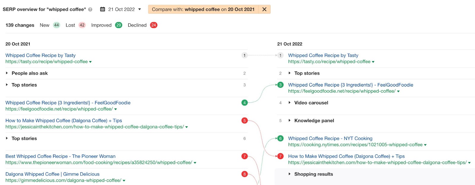Open thepioneerwoman.com URL dropdown
The image size is (475, 185).
coord(195,163)
